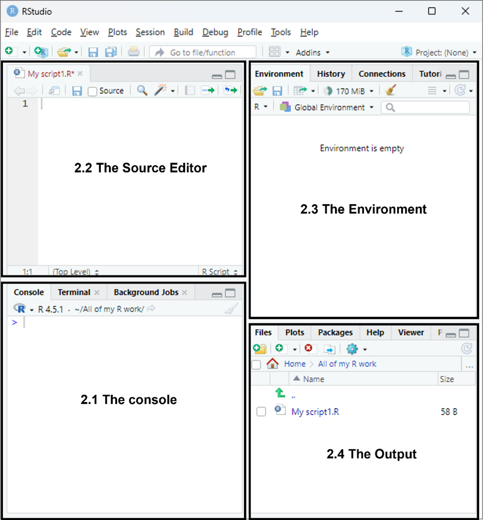This screenshot has width=483, height=520.
Task: Switch to the Packages tab
Action: (335, 332)
